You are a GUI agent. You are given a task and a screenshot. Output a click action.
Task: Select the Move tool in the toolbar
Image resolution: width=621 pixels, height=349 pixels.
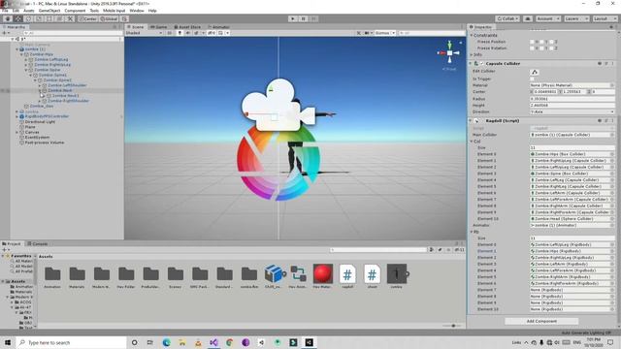click(x=18, y=18)
